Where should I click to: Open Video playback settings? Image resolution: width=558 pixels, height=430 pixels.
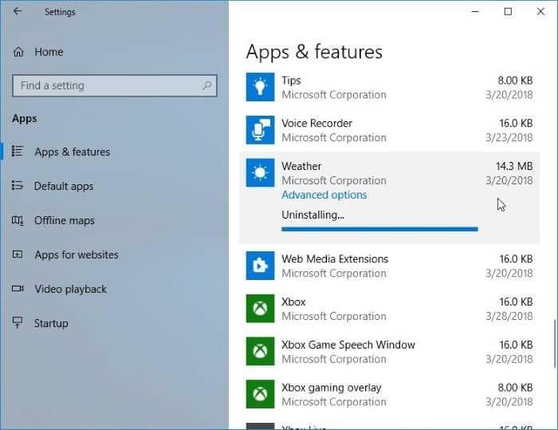click(70, 289)
